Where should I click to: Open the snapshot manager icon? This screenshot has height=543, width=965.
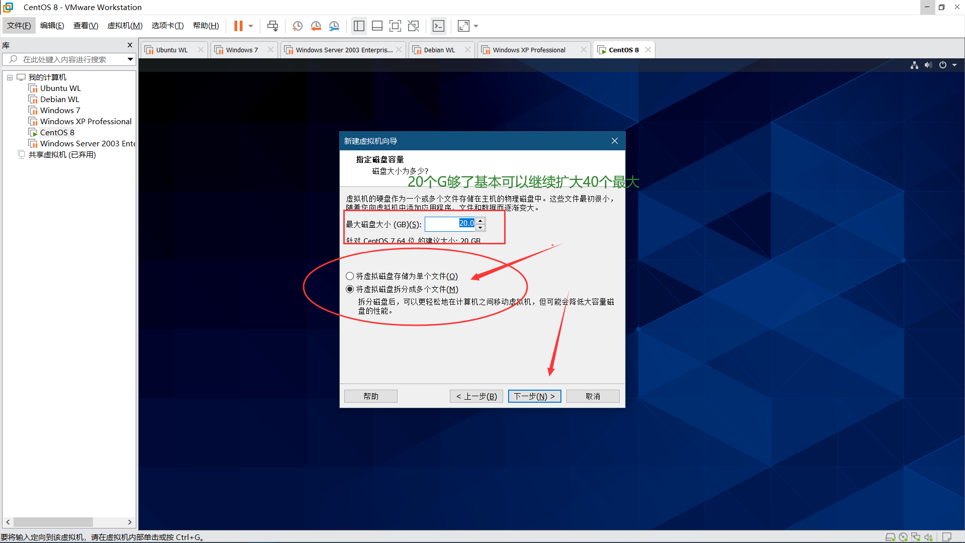click(x=334, y=26)
